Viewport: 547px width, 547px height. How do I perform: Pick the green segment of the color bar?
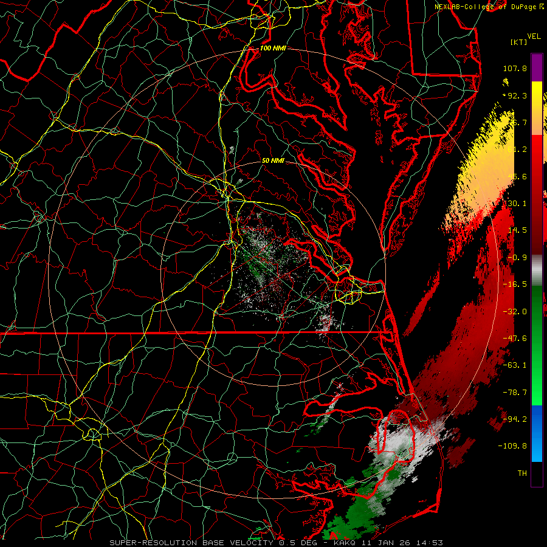click(537, 346)
